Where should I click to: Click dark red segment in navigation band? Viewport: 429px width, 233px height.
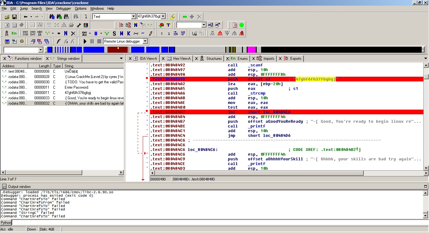click(118, 49)
